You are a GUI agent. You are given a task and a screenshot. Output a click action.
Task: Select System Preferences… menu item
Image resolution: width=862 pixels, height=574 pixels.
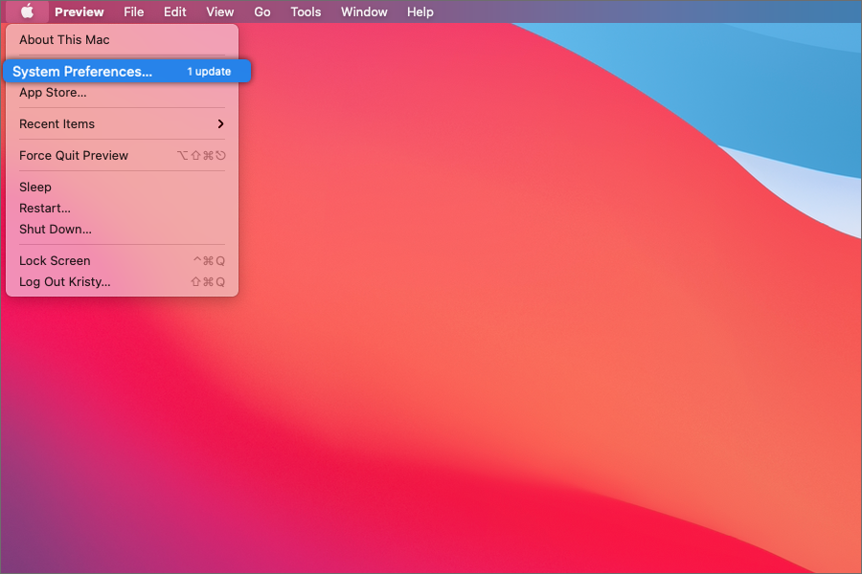click(82, 72)
